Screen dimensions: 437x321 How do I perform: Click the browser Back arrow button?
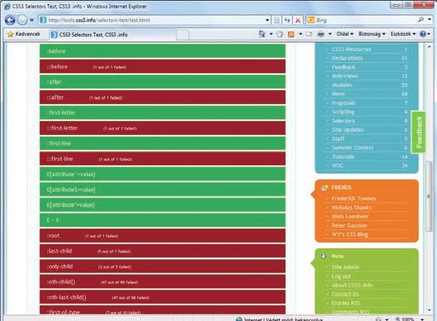tap(10, 20)
